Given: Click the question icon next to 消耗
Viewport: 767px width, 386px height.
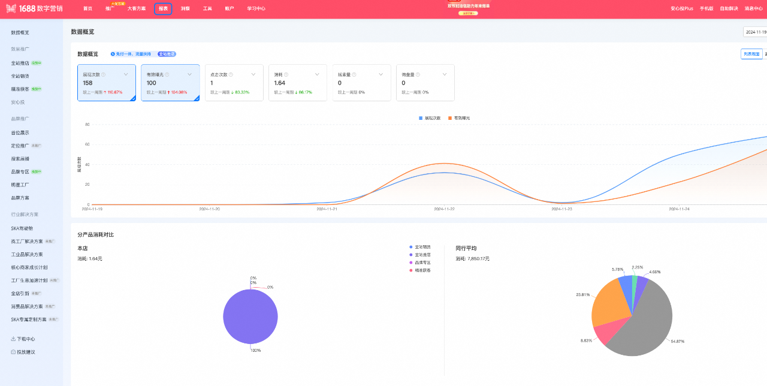Looking at the screenshot, I should (286, 75).
